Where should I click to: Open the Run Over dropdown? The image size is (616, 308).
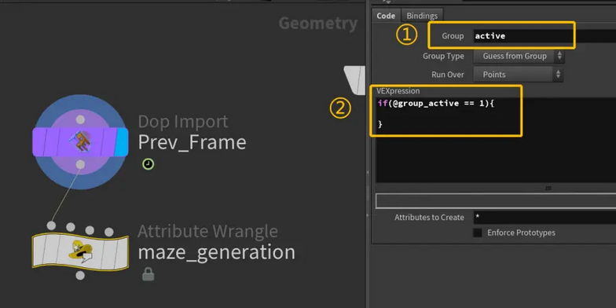click(519, 74)
